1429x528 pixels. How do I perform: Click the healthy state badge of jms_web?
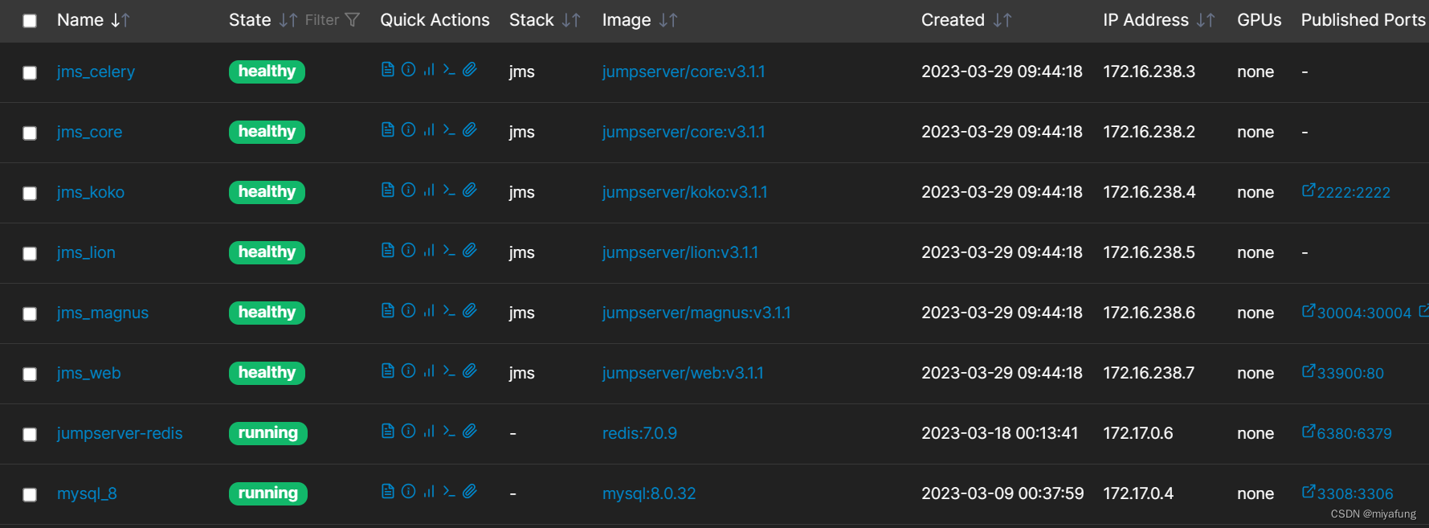pyautogui.click(x=267, y=373)
